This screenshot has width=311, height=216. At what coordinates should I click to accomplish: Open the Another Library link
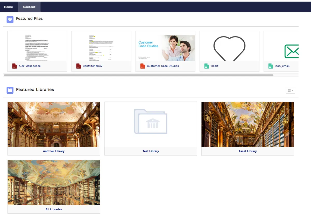(54, 151)
